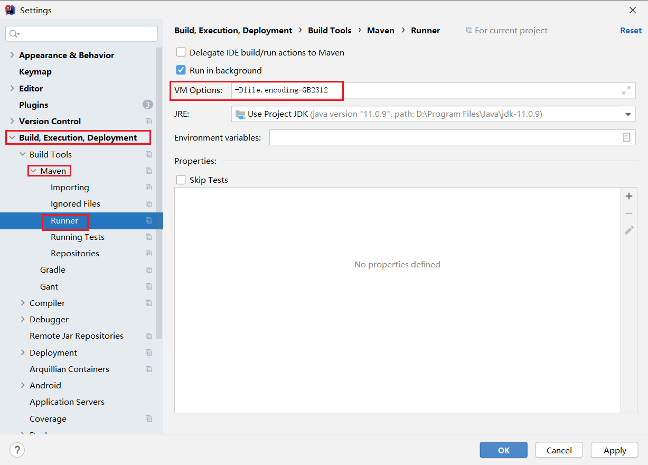Click project-level icon beside Importing
Image resolution: width=648 pixels, height=465 pixels.
click(x=148, y=188)
